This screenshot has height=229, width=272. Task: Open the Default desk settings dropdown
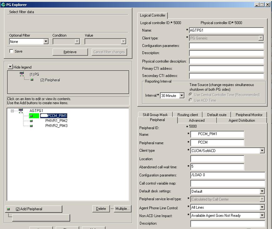click(262, 191)
